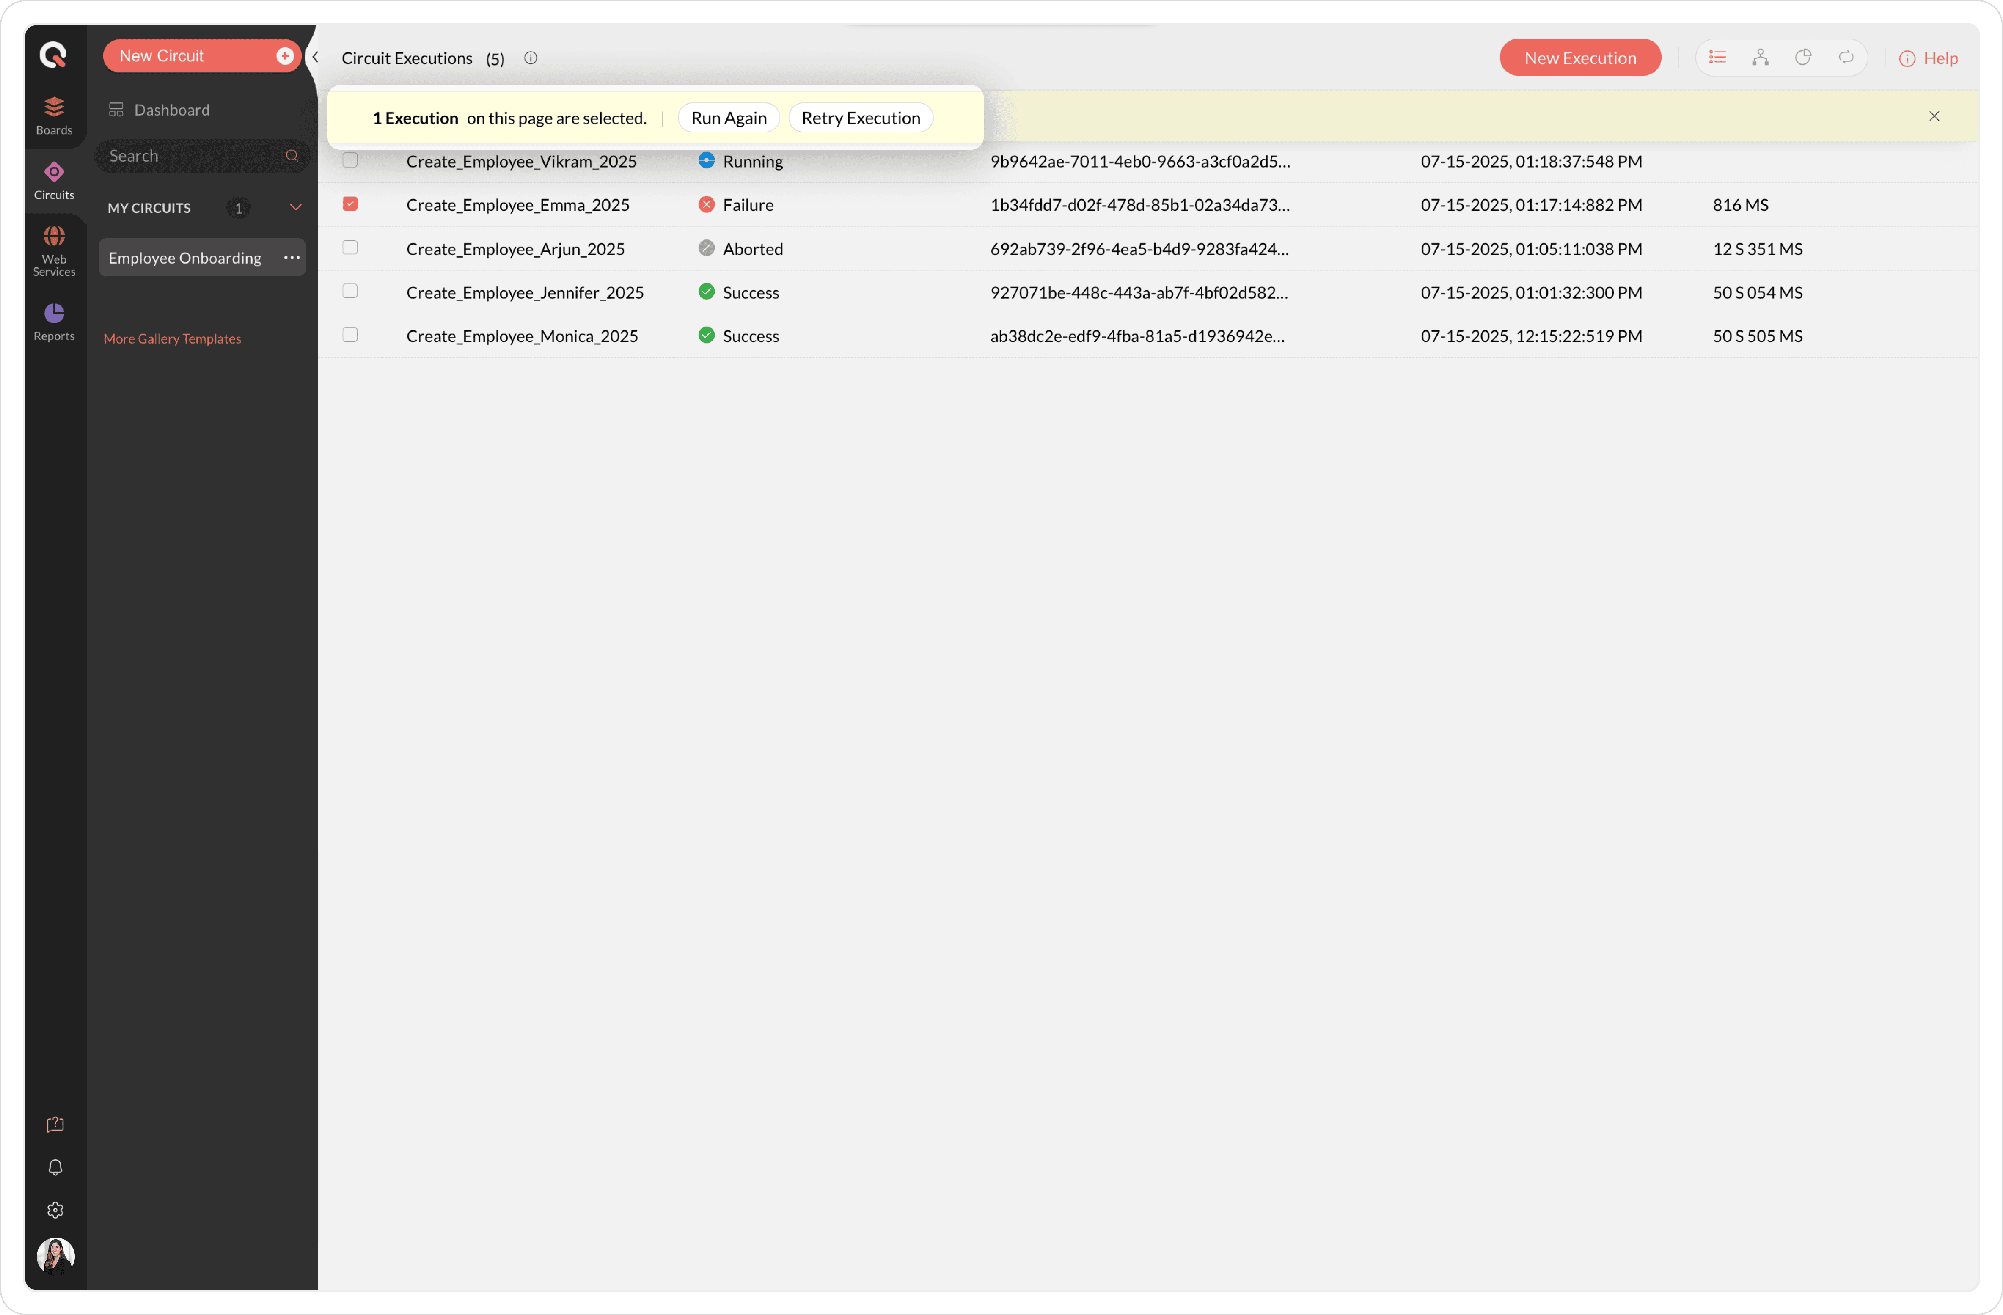The image size is (2003, 1315).
Task: Switch to list view icon
Action: (x=1718, y=57)
